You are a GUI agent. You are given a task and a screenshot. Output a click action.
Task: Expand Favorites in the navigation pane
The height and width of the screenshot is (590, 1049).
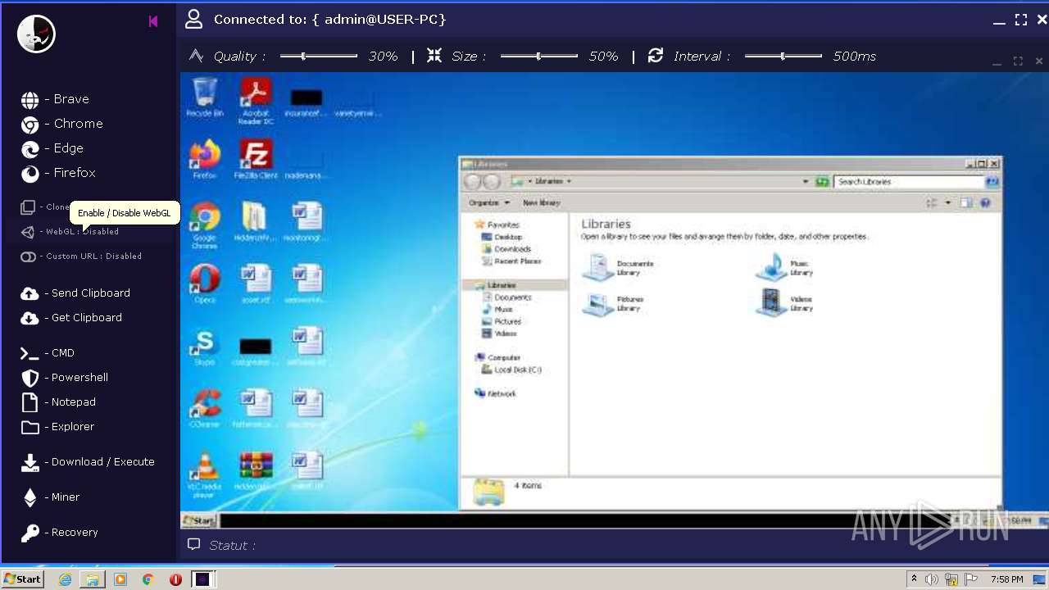[x=497, y=225]
